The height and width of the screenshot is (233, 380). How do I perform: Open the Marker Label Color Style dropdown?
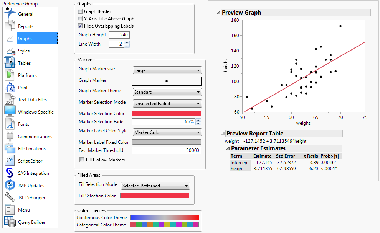167,132
